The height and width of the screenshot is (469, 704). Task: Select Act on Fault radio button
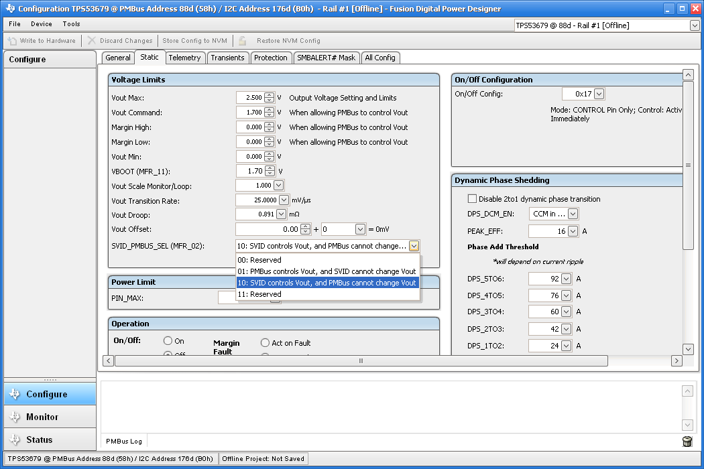(x=265, y=343)
